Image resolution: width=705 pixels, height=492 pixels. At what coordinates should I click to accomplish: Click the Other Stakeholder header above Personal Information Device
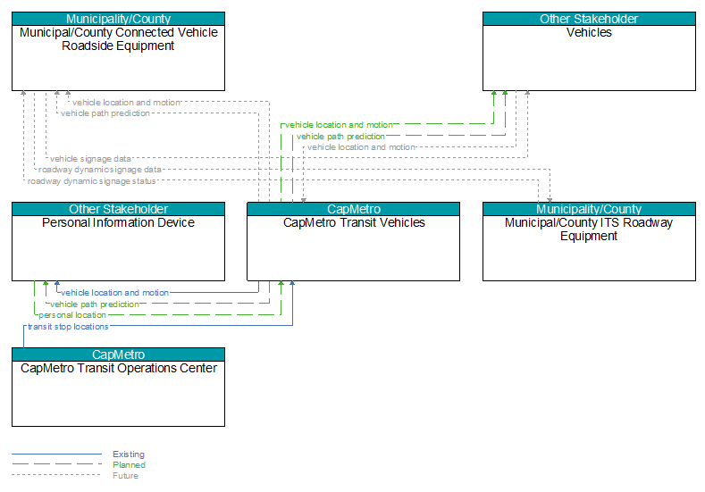tap(118, 209)
